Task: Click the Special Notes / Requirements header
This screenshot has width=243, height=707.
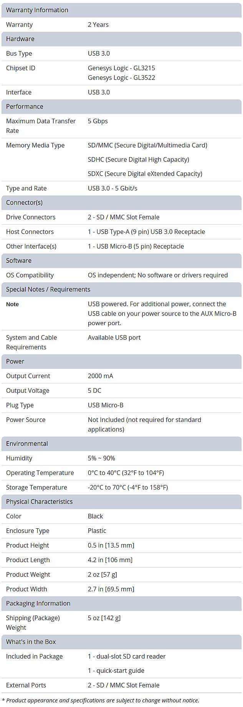Action: click(x=48, y=289)
